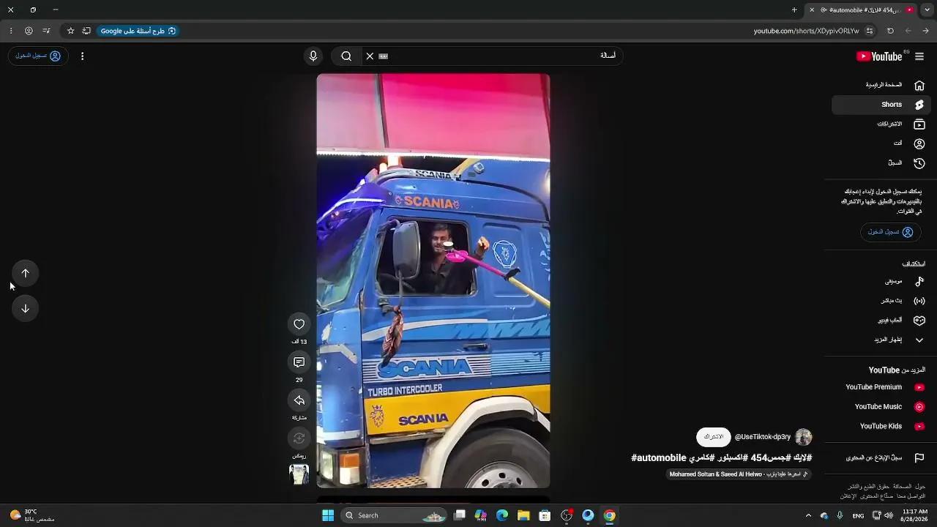Bookmark this page with the star
The height and width of the screenshot is (527, 937).
coord(70,31)
